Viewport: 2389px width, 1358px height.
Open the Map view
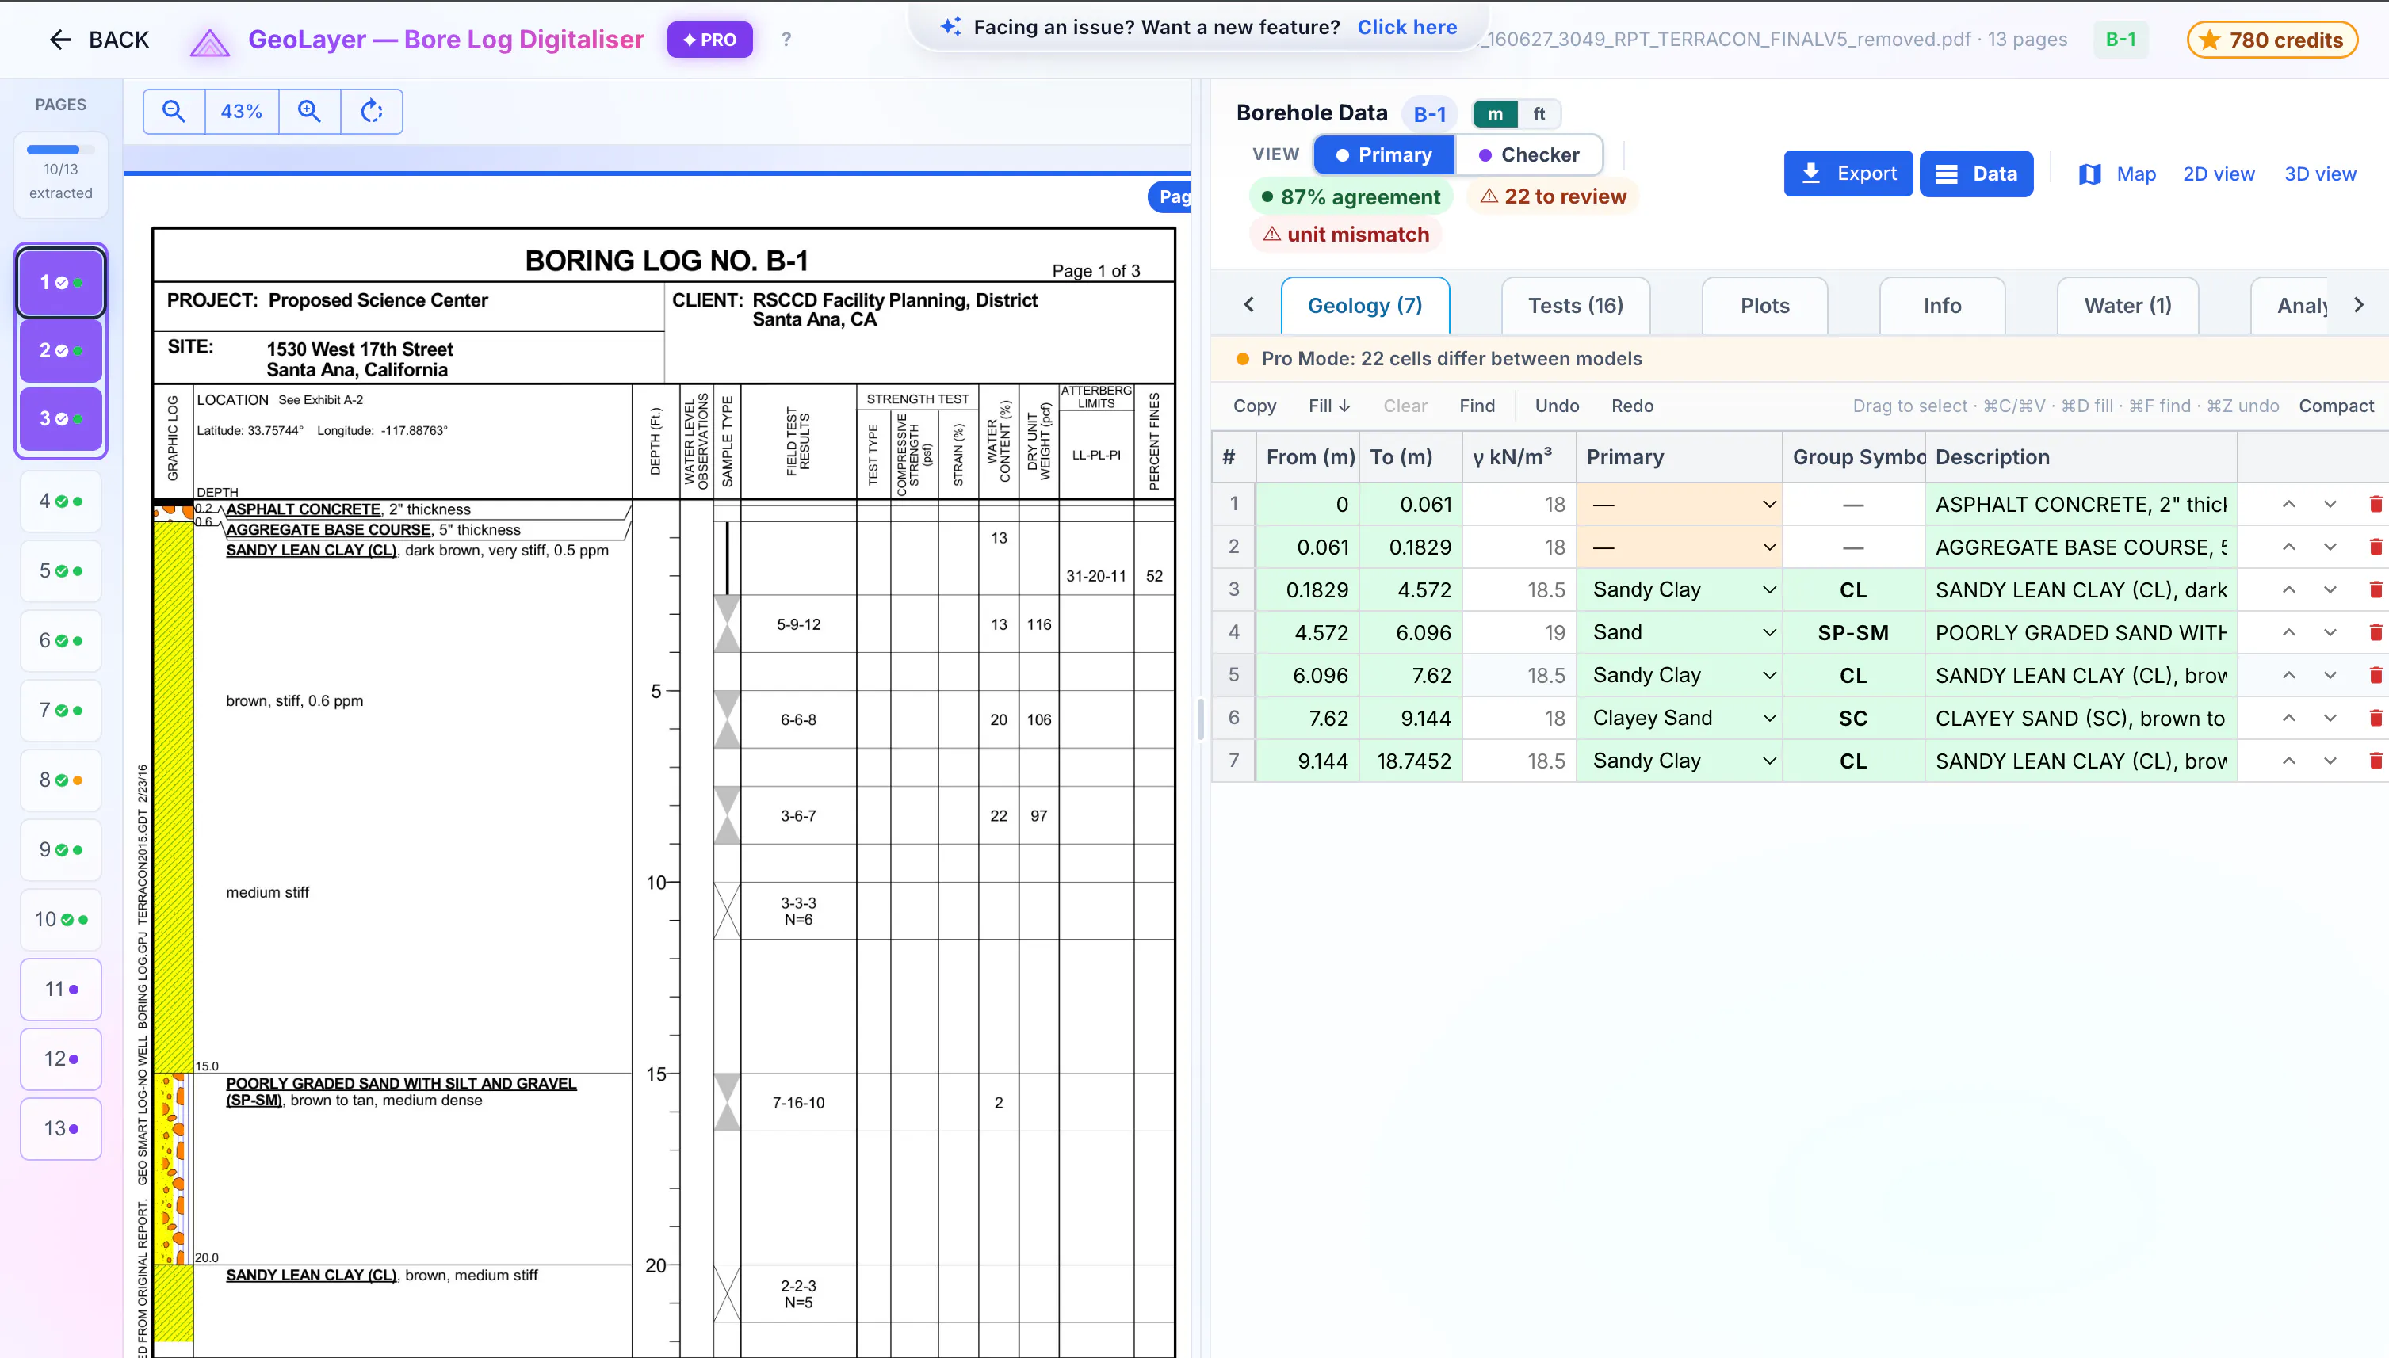tap(2116, 174)
